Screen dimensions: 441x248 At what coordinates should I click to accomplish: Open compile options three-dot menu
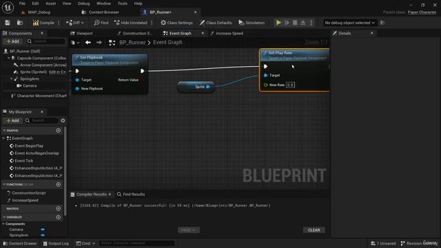pyautogui.click(x=59, y=23)
